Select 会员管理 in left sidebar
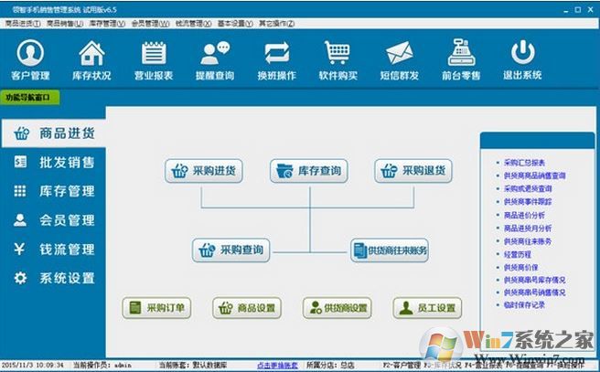 (x=54, y=220)
